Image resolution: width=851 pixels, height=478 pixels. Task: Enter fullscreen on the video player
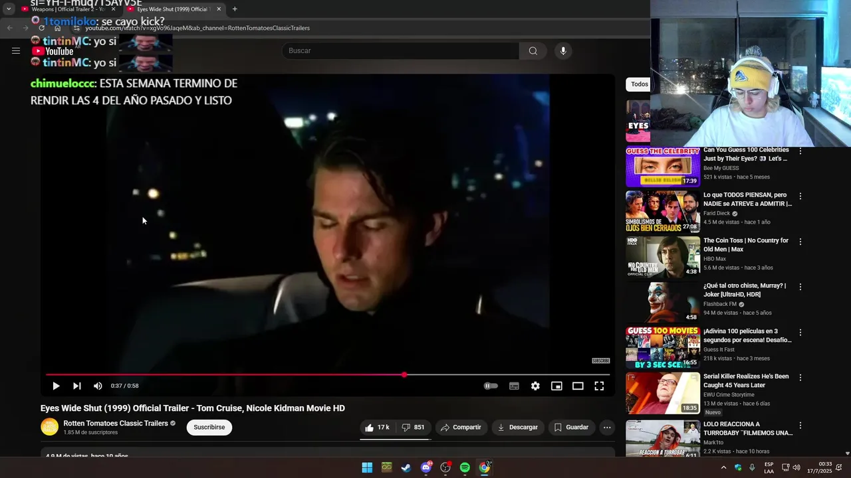tap(599, 386)
